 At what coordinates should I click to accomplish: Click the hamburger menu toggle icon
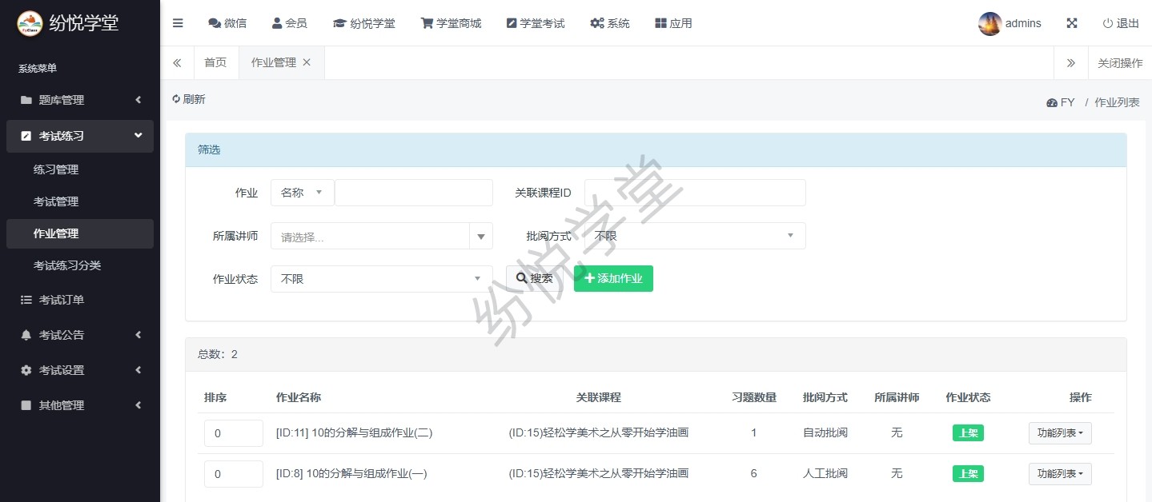[178, 23]
